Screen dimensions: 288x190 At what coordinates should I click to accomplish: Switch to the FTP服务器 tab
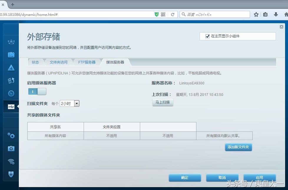pos(87,62)
